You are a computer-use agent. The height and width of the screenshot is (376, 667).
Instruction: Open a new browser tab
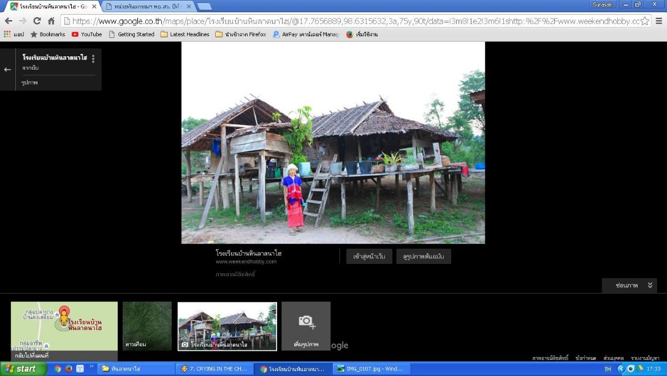pyautogui.click(x=205, y=6)
